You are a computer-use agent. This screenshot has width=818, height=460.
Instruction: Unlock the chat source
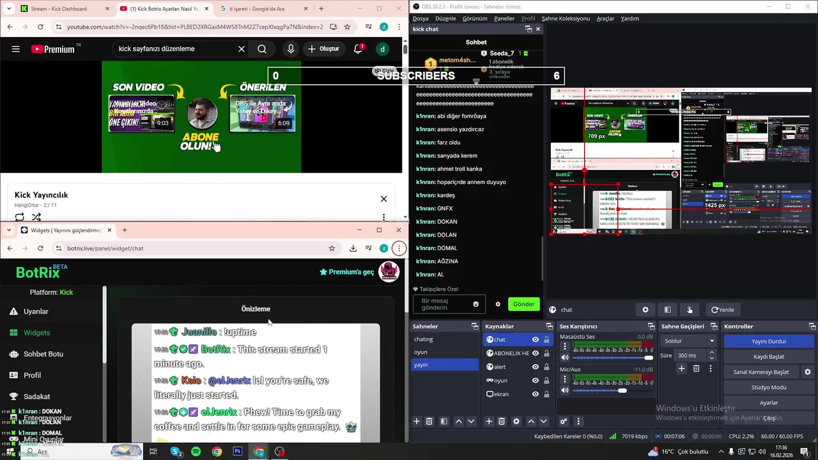(x=546, y=340)
